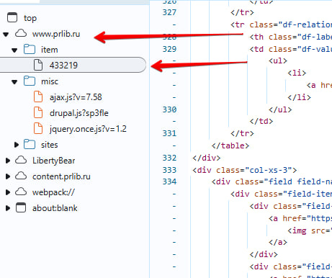Click line number 330 in gutter
The image size is (332, 278).
pos(169,109)
